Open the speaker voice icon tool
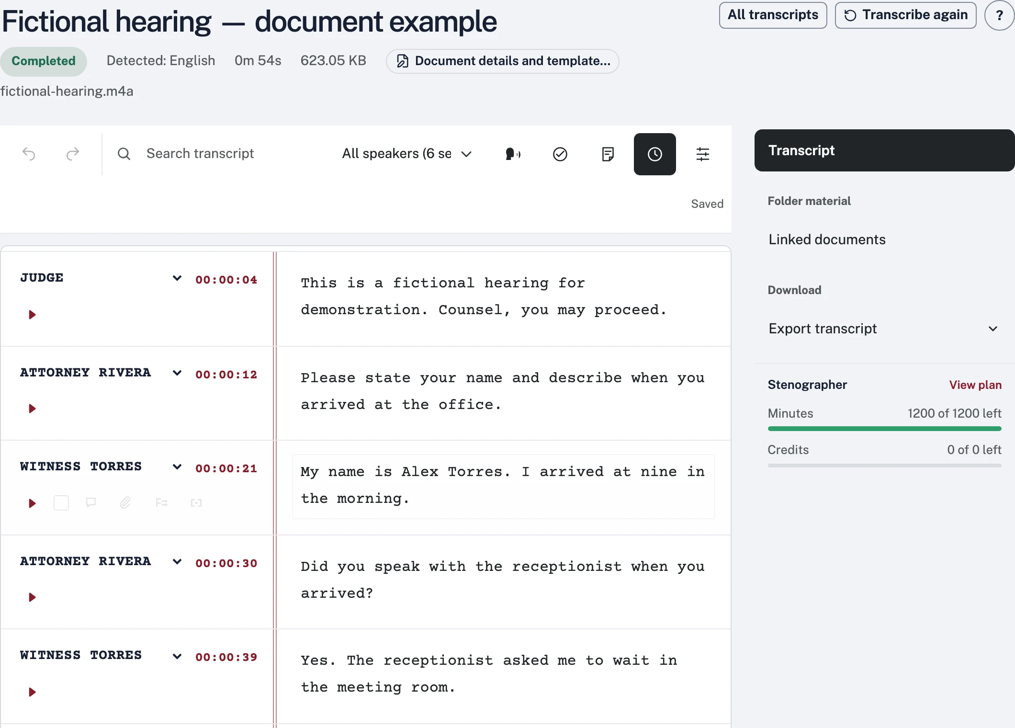1015x728 pixels. tap(513, 154)
